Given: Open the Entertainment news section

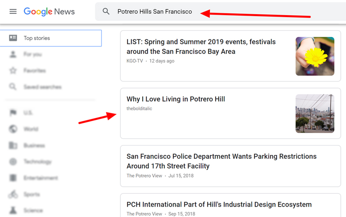Looking at the screenshot, I should (41, 178).
